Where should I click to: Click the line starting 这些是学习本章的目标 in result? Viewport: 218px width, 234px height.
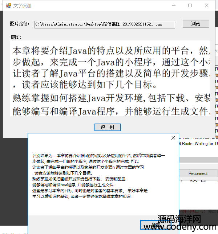pyautogui.click(x=90, y=191)
